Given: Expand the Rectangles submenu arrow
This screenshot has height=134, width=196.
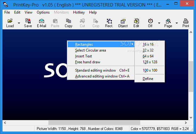Looking at the screenshot, I should (x=133, y=44).
